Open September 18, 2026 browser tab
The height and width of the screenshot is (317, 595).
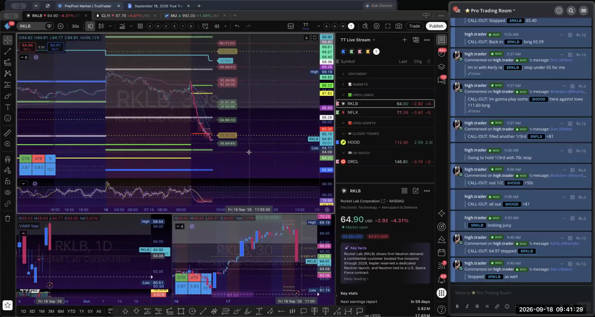[x=158, y=6]
